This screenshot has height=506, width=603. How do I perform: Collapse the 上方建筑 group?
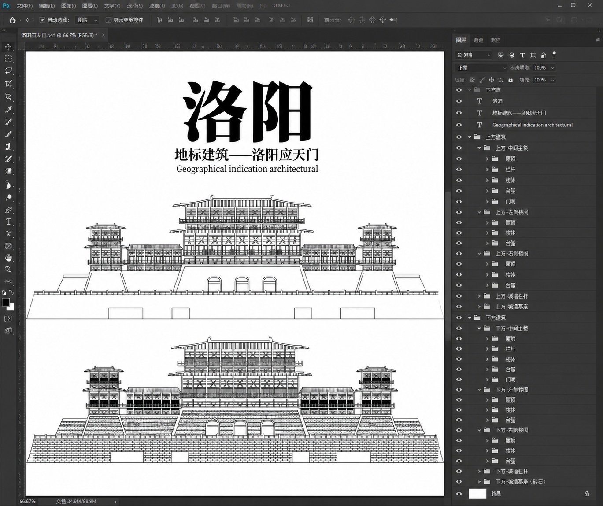click(470, 137)
